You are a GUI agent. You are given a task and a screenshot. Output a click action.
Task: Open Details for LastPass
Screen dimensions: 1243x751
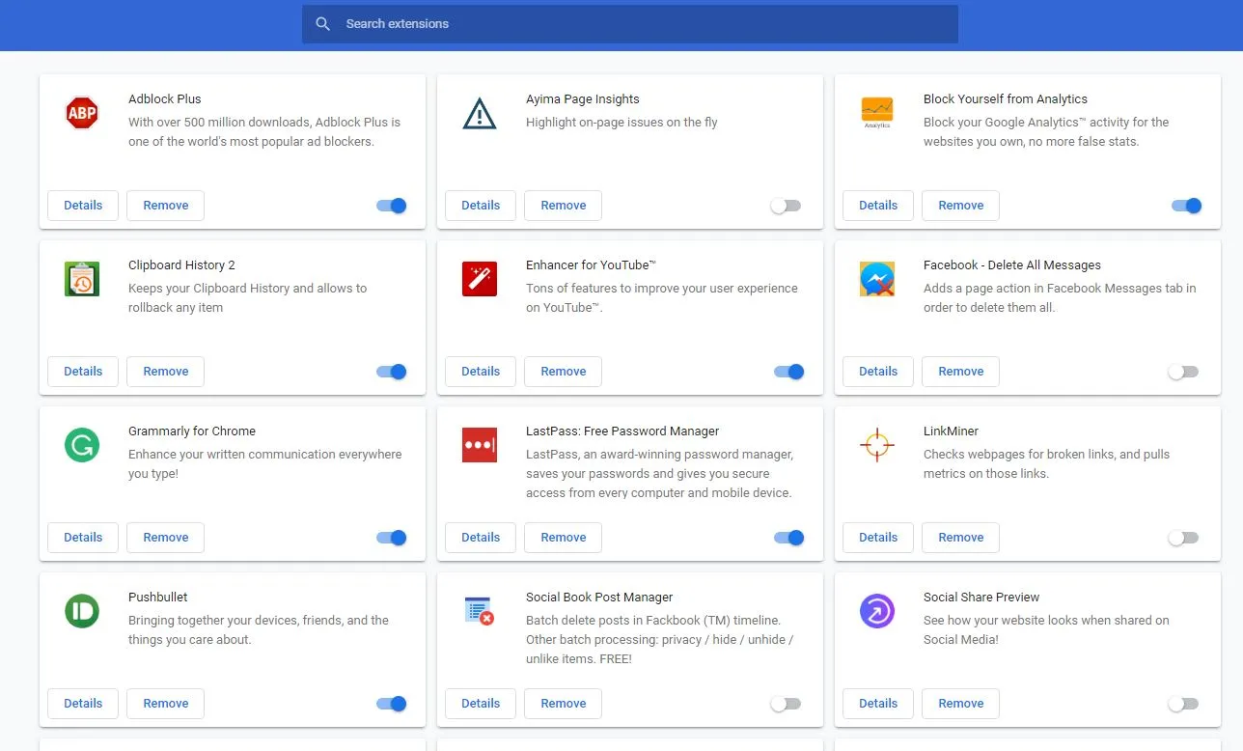pos(481,538)
